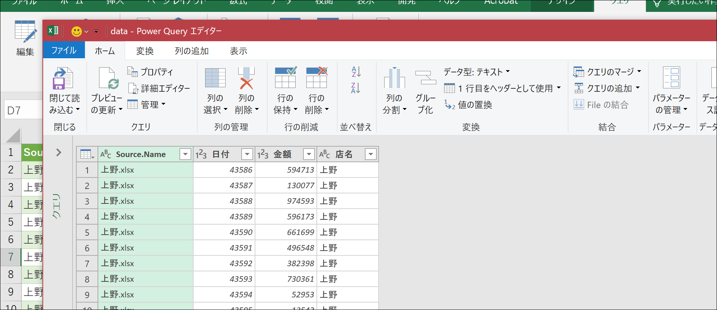This screenshot has height=310, width=717.
Task: Open the クエリのマージ dropdown
Action: click(x=639, y=71)
